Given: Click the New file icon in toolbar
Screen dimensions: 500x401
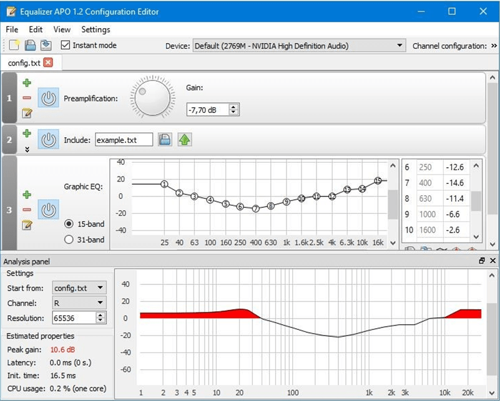Looking at the screenshot, I should [14, 46].
